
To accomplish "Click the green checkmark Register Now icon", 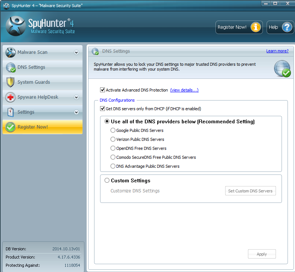I will [x=10, y=127].
